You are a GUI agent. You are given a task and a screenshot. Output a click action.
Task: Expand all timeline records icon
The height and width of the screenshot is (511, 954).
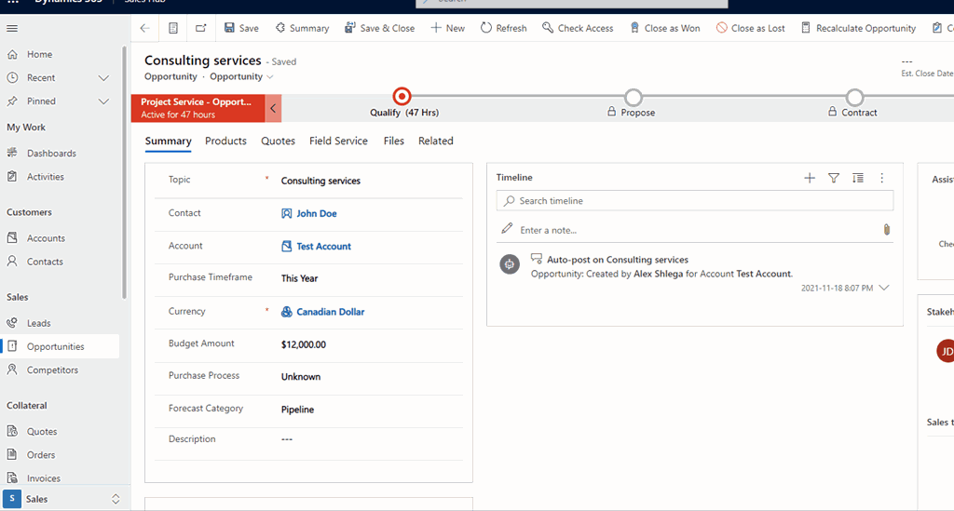(x=858, y=178)
